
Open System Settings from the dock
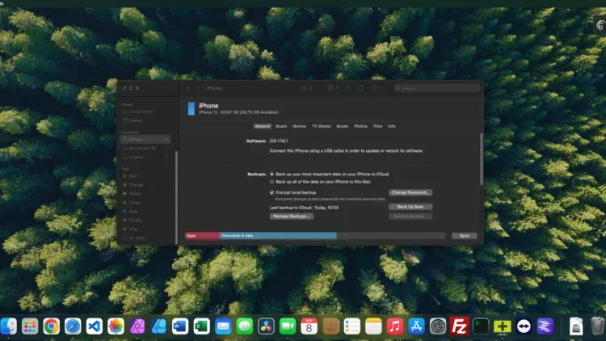438,326
